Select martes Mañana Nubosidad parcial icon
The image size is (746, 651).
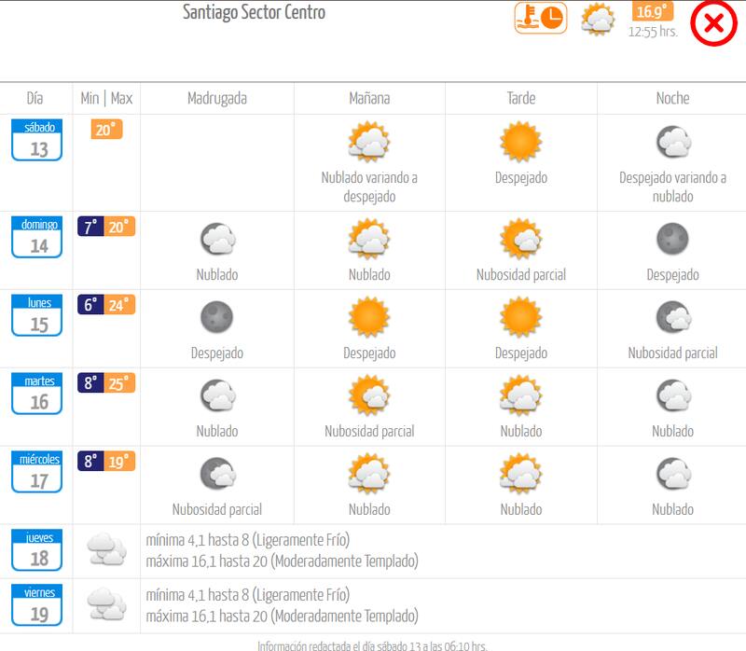(371, 399)
